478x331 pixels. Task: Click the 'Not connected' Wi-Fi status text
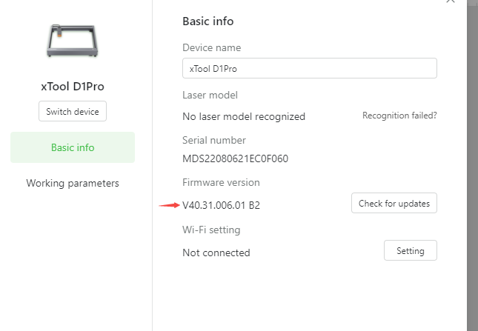[x=216, y=253]
